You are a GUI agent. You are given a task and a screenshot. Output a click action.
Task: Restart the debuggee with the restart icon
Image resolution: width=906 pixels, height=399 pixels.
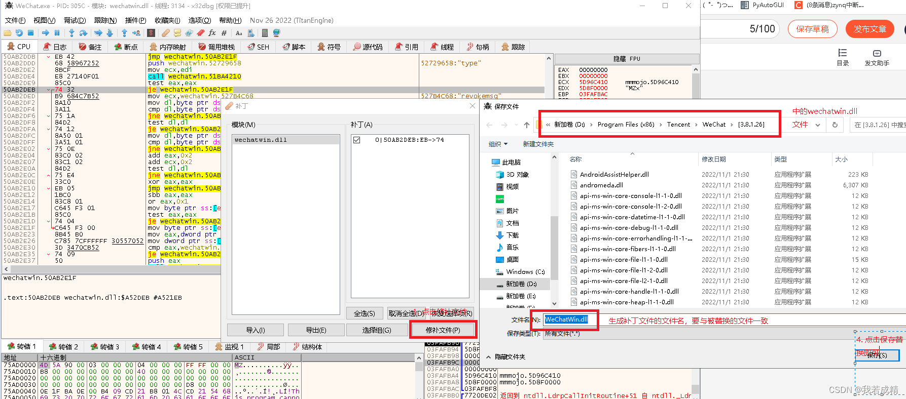[x=19, y=33]
